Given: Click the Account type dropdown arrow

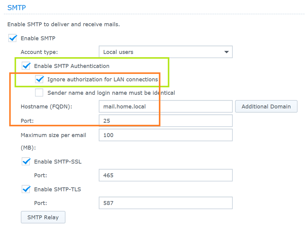Looking at the screenshot, I should [226, 52].
